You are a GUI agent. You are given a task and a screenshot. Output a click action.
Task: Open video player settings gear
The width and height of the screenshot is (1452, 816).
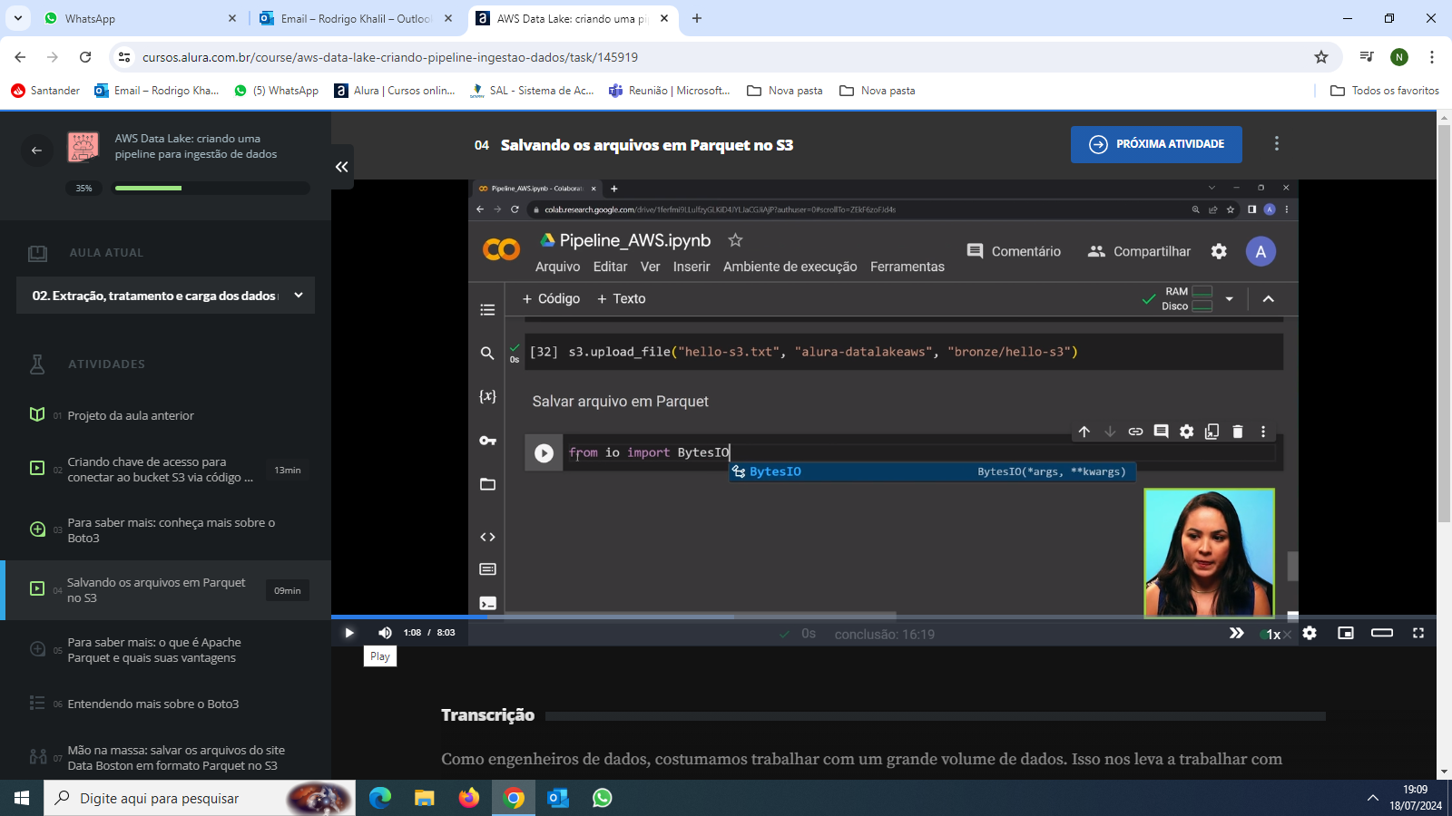1310,633
